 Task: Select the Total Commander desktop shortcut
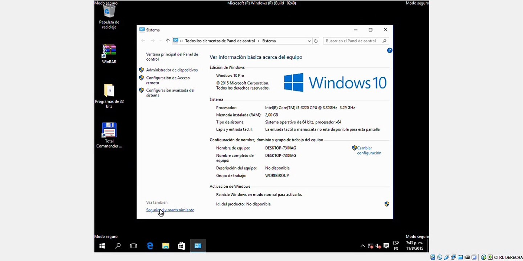pos(109,135)
